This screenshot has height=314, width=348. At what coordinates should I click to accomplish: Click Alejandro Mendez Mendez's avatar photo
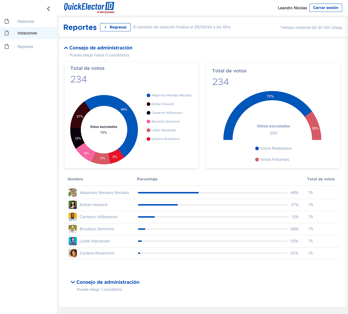pos(73,193)
